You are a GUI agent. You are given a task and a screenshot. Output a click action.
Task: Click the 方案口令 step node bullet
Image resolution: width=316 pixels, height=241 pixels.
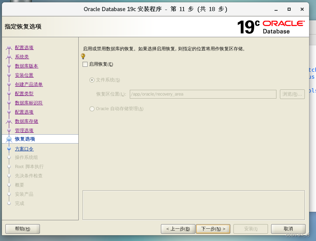[x=9, y=149]
